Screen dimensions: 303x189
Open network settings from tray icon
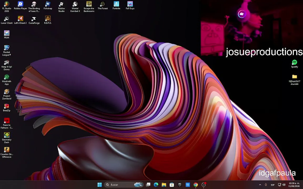[279, 185]
